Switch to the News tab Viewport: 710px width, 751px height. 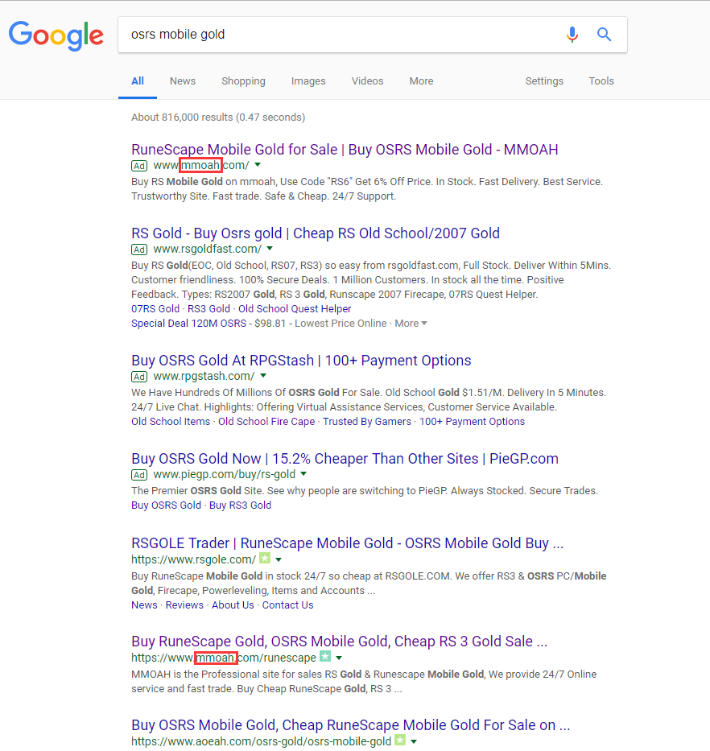tap(183, 81)
